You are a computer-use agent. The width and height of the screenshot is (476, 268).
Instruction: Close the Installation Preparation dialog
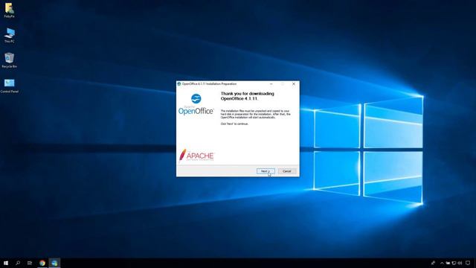coord(294,84)
